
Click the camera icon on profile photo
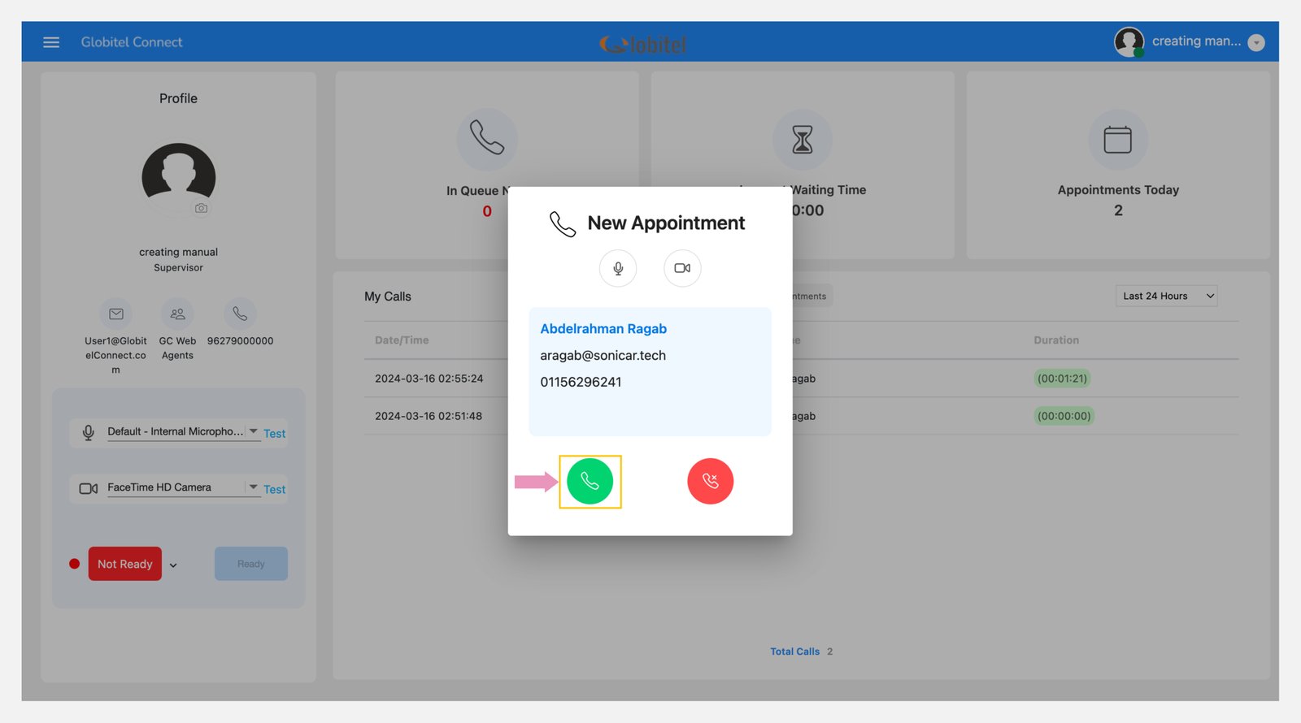tap(201, 209)
